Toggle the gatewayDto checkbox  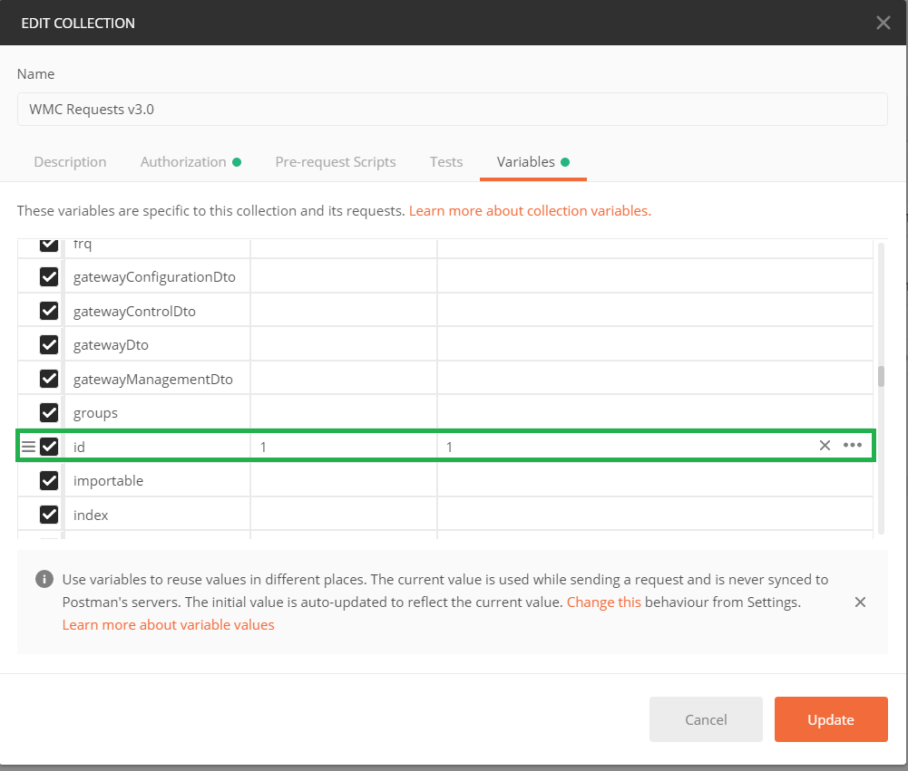click(x=49, y=345)
